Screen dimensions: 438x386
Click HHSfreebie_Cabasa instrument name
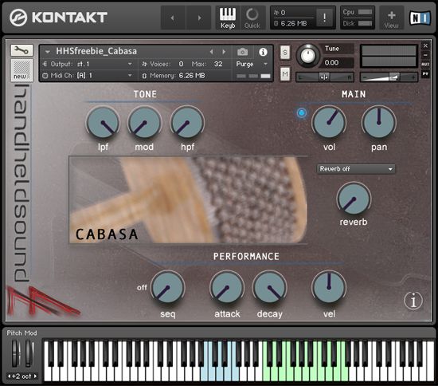96,52
